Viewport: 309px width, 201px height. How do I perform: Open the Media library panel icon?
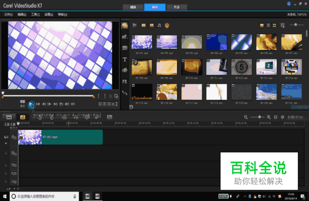(125, 25)
